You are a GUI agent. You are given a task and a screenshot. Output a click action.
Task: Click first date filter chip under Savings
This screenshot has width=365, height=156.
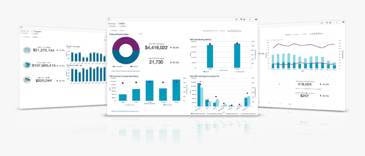[112, 26]
